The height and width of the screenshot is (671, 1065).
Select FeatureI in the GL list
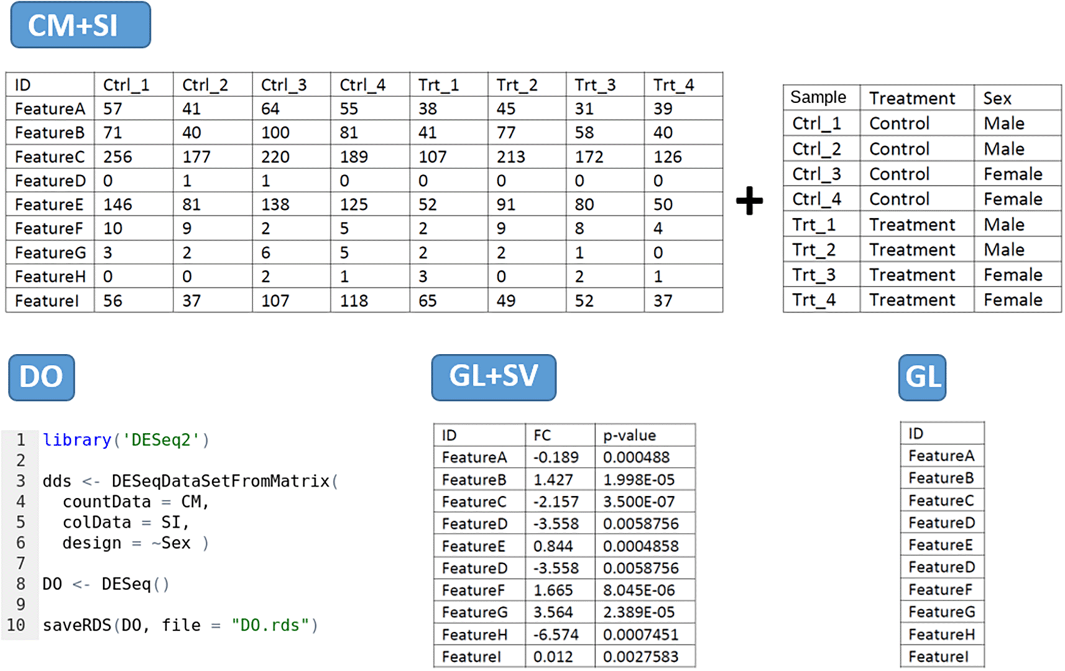(938, 657)
